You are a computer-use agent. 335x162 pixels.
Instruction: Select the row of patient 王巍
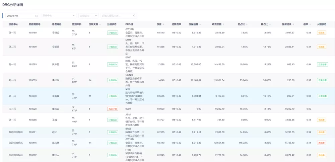tap(167, 120)
